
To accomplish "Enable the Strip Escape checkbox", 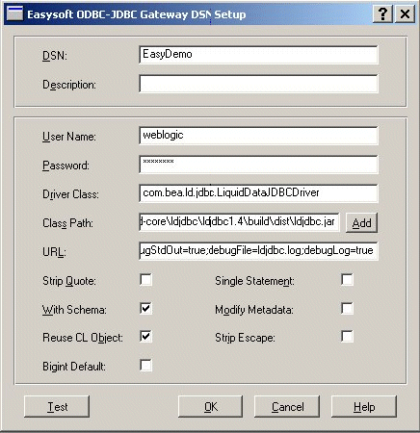I will pyautogui.click(x=347, y=337).
